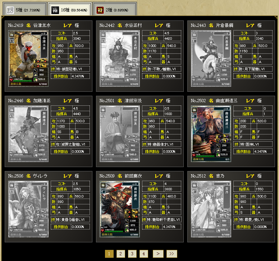Click the 極 rarity badge on 水谷正村 card
The width and height of the screenshot is (279, 261).
103,35
